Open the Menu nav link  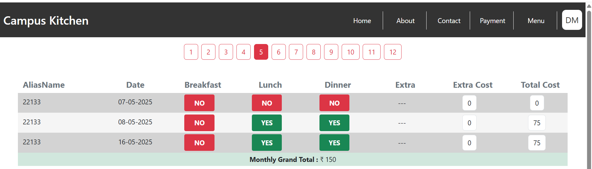pos(536,21)
